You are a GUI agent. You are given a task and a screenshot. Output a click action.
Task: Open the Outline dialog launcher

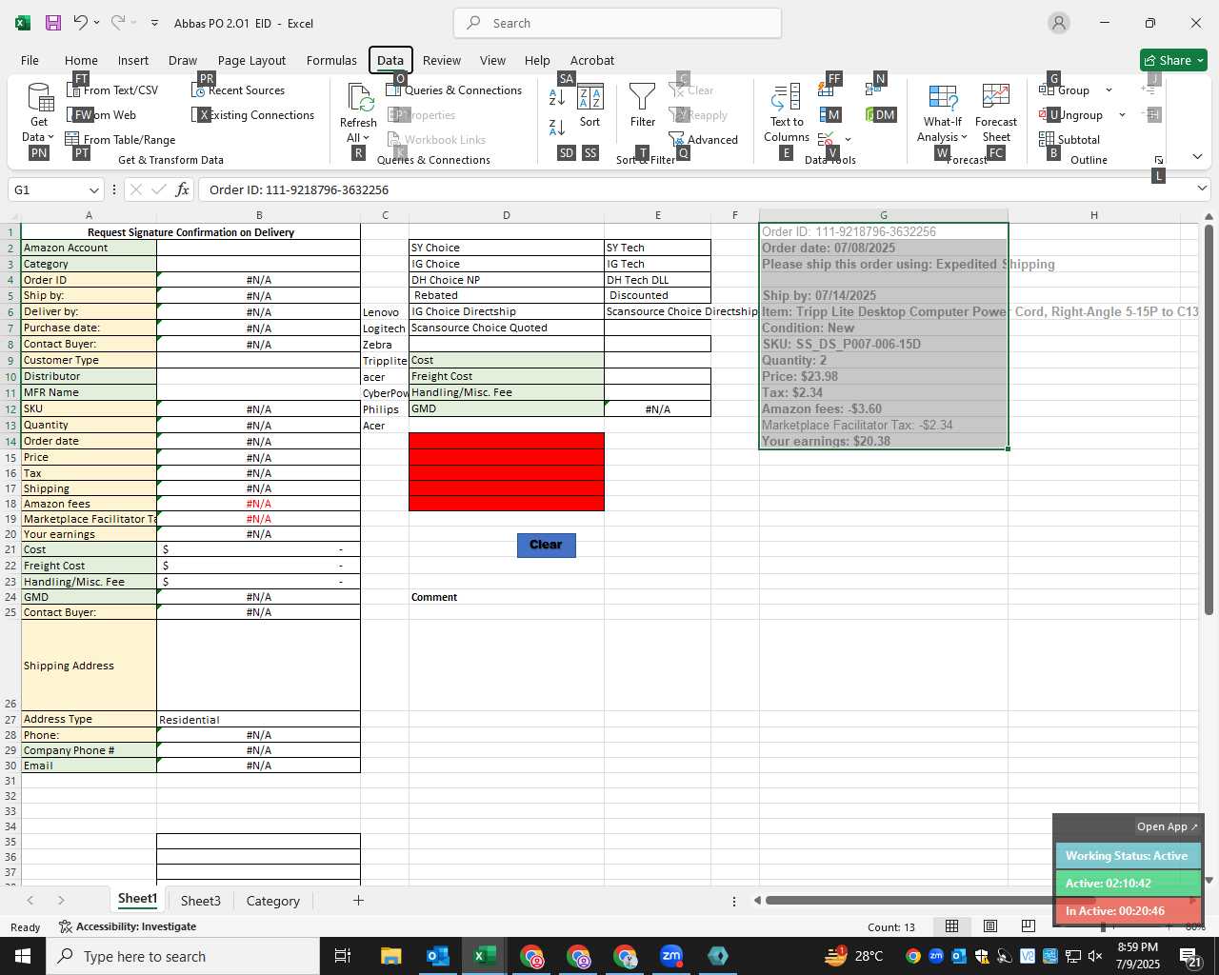(x=1159, y=160)
